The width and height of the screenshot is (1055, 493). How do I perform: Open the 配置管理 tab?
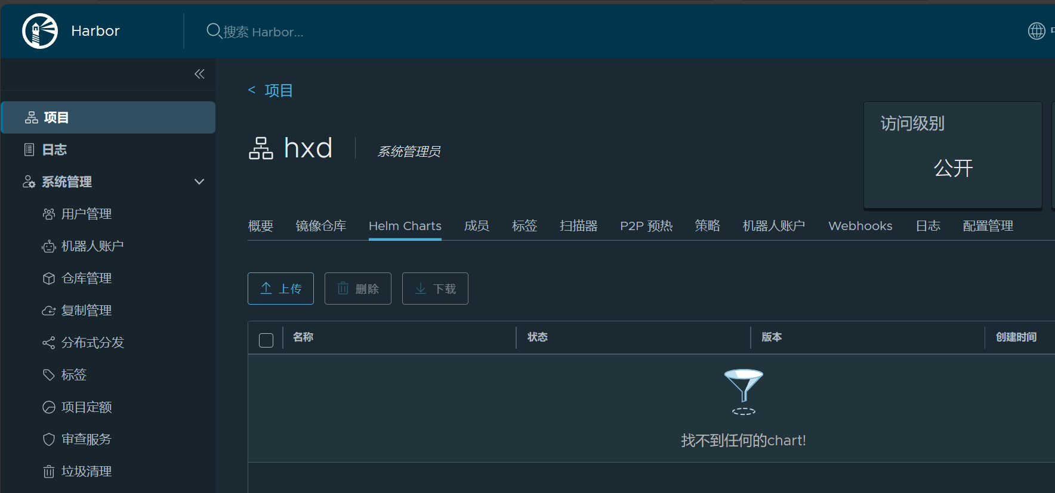coord(988,226)
